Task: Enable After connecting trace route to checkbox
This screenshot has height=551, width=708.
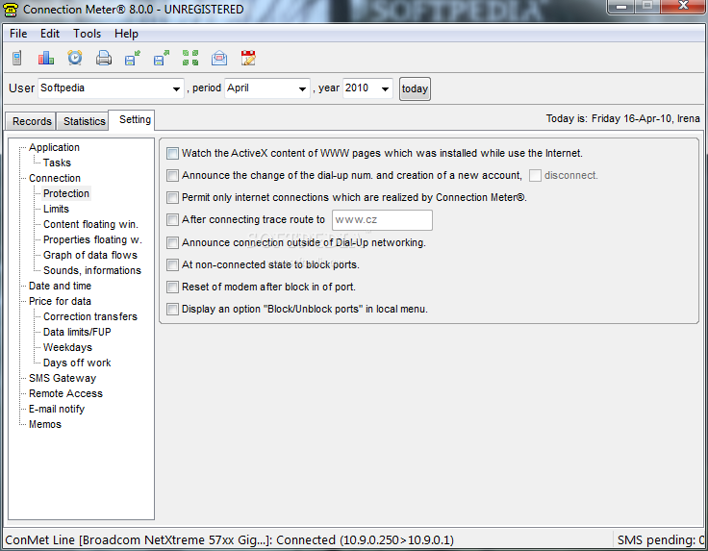Action: [x=172, y=220]
